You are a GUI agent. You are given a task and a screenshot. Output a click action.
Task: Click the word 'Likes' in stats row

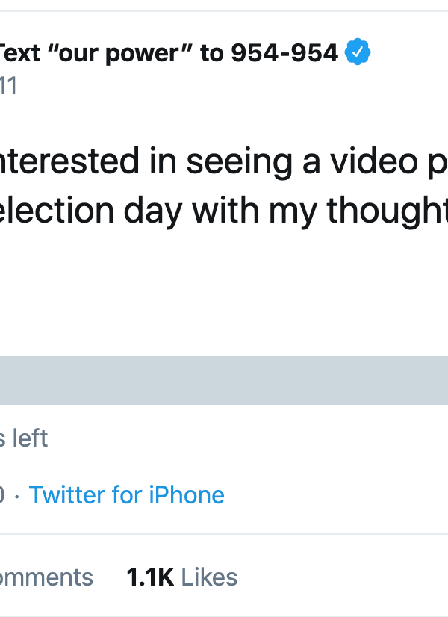[210, 577]
